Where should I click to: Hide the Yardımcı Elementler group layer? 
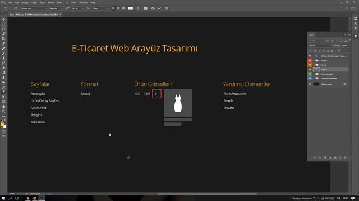coord(310,78)
